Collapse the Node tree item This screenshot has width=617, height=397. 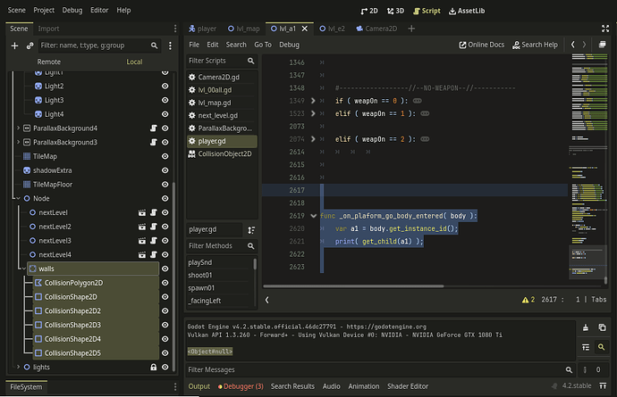click(18, 198)
